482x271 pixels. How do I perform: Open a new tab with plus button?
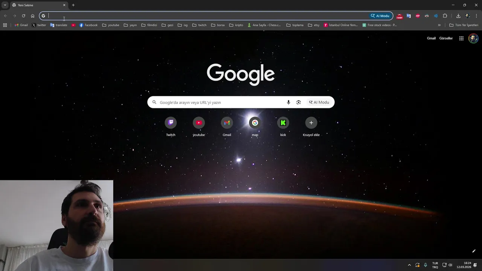pyautogui.click(x=73, y=5)
